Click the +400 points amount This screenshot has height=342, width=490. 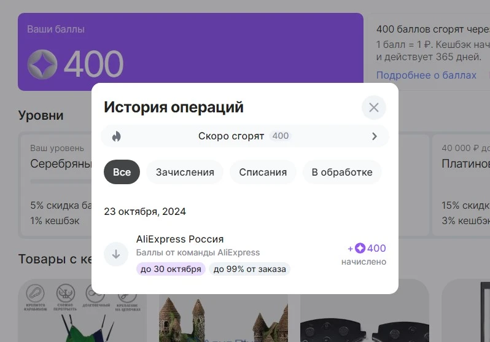pos(367,248)
